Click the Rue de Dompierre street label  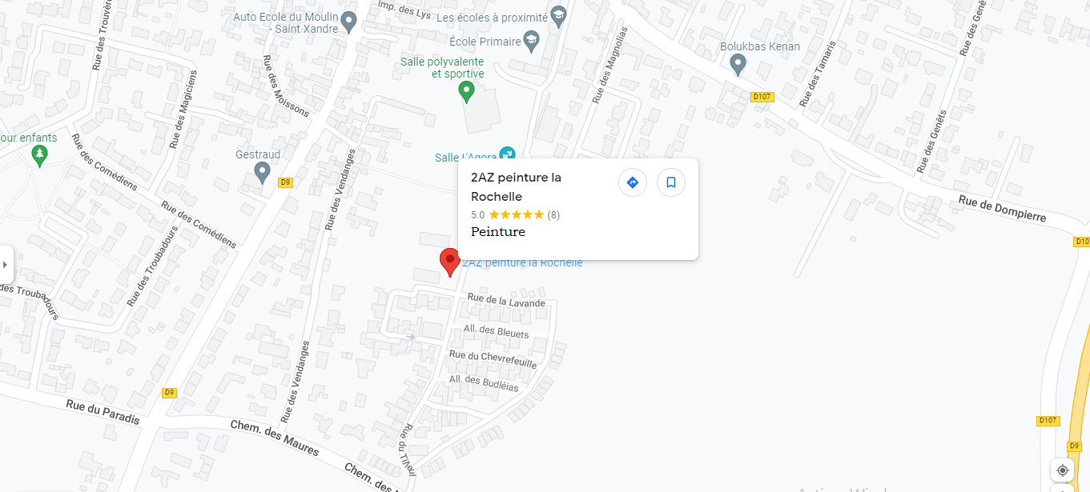(x=1013, y=209)
